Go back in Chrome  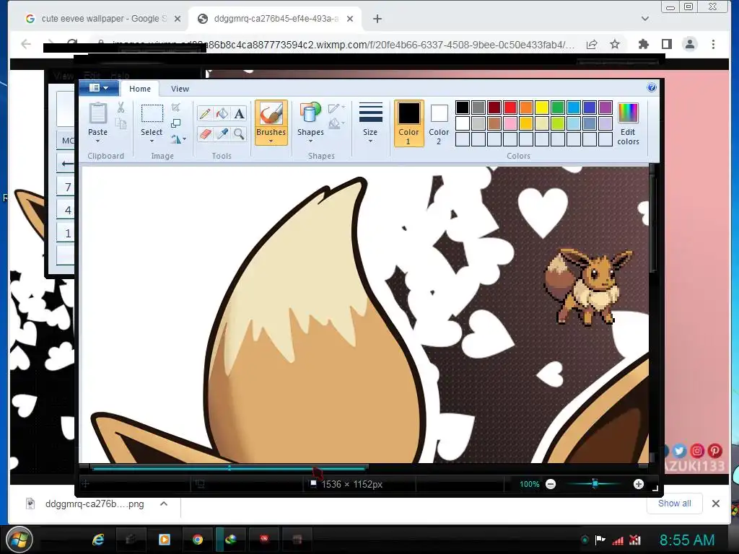coord(26,44)
